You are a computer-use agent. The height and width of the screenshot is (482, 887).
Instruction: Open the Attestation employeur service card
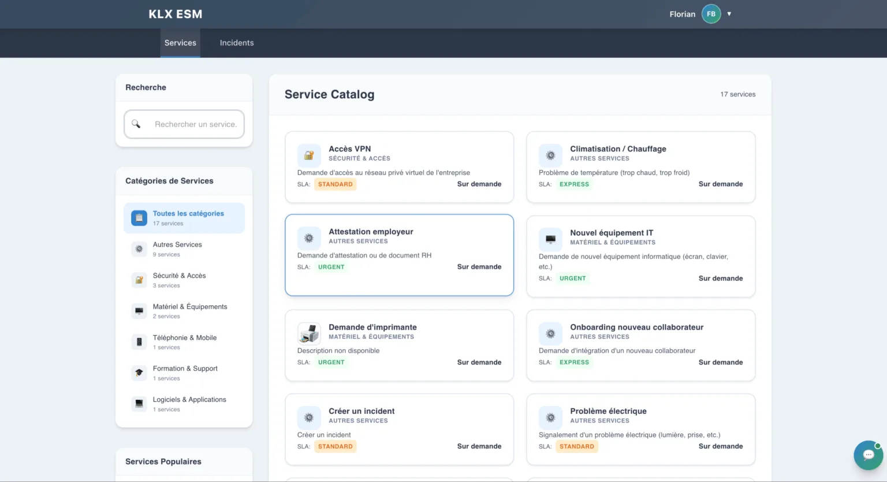click(x=399, y=255)
